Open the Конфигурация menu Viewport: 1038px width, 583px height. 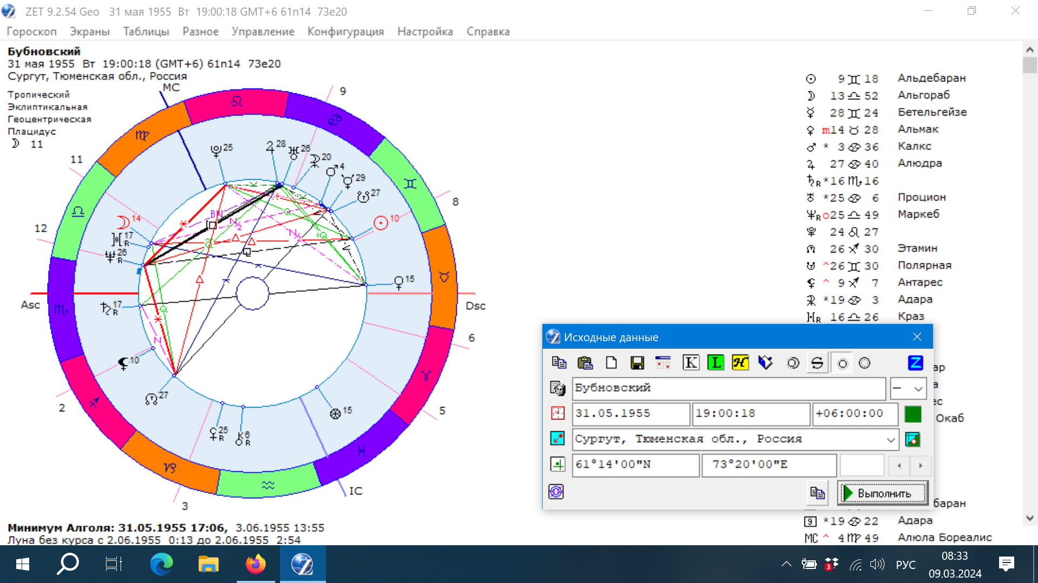pyautogui.click(x=345, y=31)
